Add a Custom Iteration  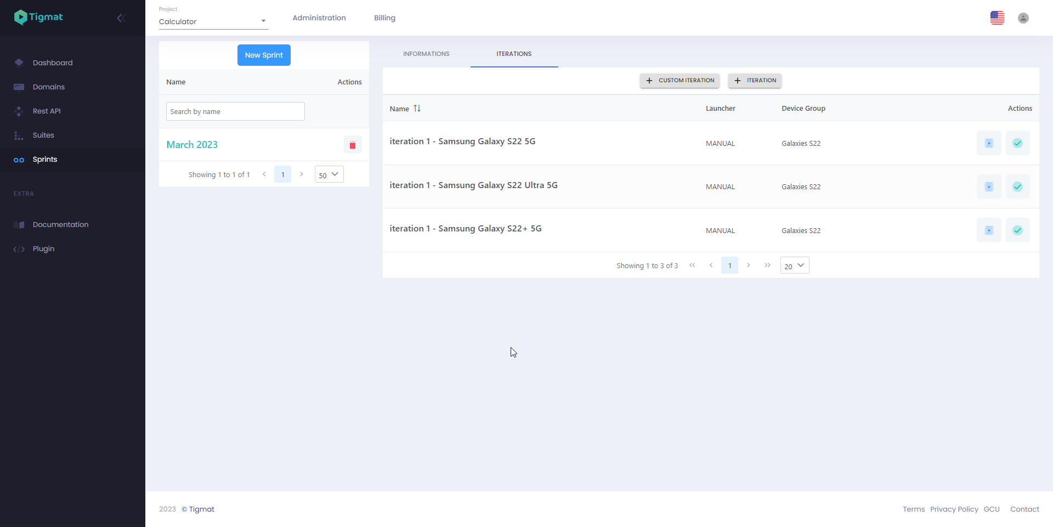(x=680, y=81)
